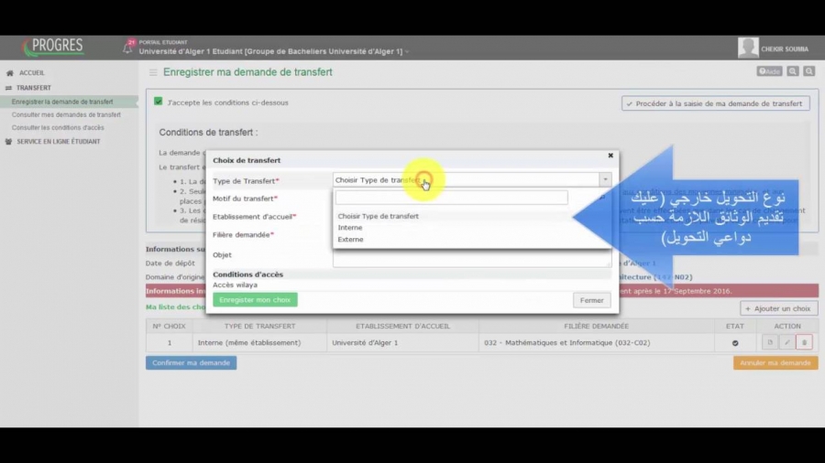Screen dimensions: 825x463
Task: Click Enregistrer mon choix button
Action: [255, 300]
